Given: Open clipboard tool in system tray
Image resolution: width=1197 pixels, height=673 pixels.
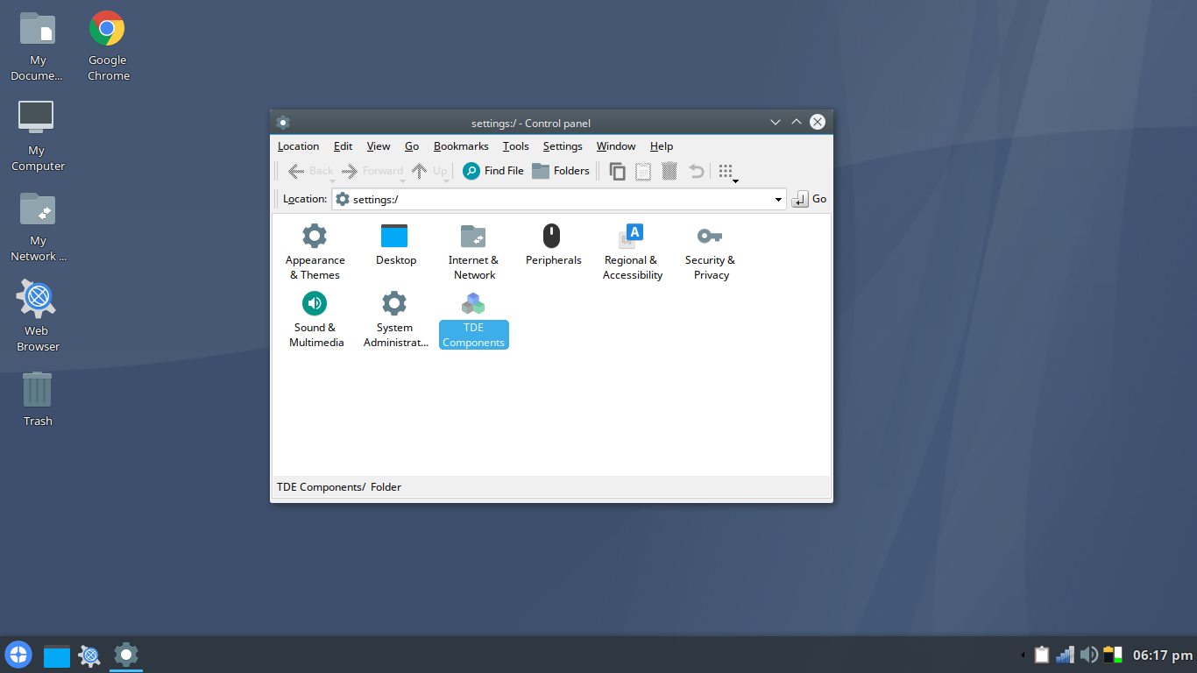Looking at the screenshot, I should [1042, 655].
